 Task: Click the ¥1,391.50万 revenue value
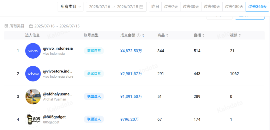[131, 96]
